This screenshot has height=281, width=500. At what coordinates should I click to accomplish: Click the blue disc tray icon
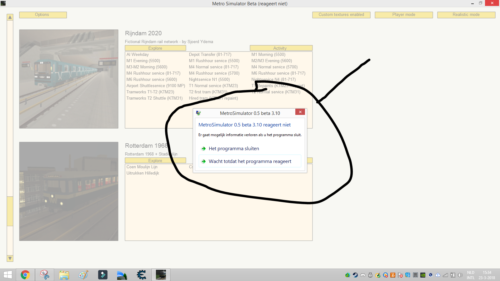pyautogui.click(x=430, y=275)
